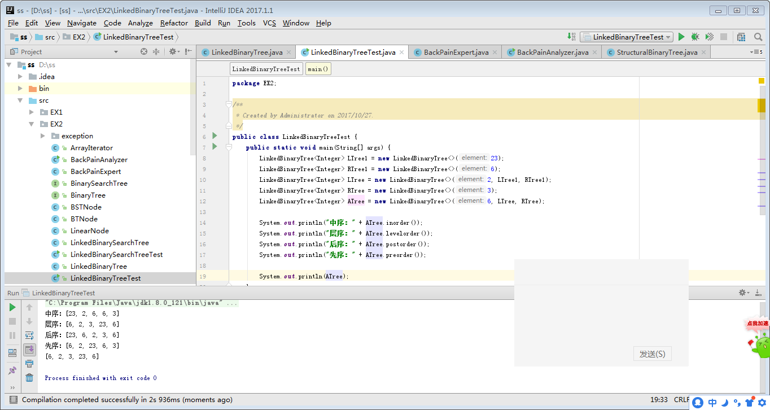Fold the main method gutter marker
This screenshot has width=770, height=410.
pos(229,147)
